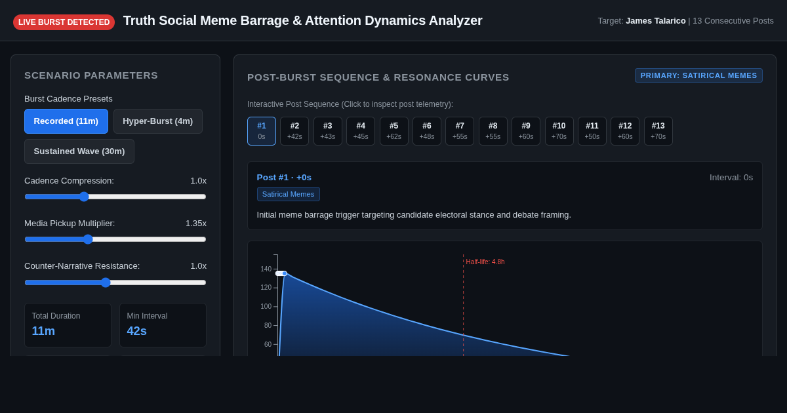Click target name James Talarico

(x=656, y=21)
